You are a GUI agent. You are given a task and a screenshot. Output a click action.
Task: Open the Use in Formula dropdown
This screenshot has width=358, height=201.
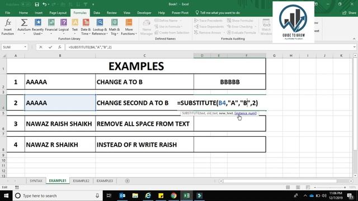[182, 27]
